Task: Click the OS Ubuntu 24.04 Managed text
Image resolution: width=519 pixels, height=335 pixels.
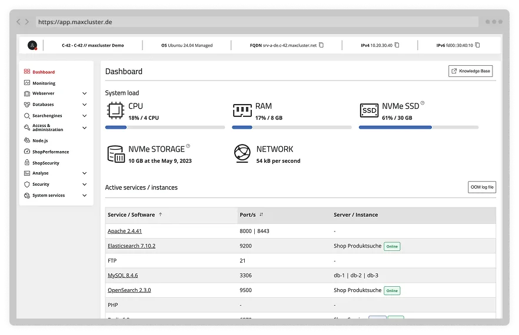Action: tap(187, 45)
